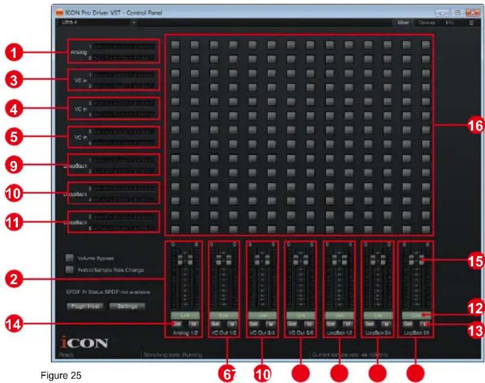Screen dimensions: 485x383
Task: Click the VC In 4 level meter
Action: (x=124, y=115)
